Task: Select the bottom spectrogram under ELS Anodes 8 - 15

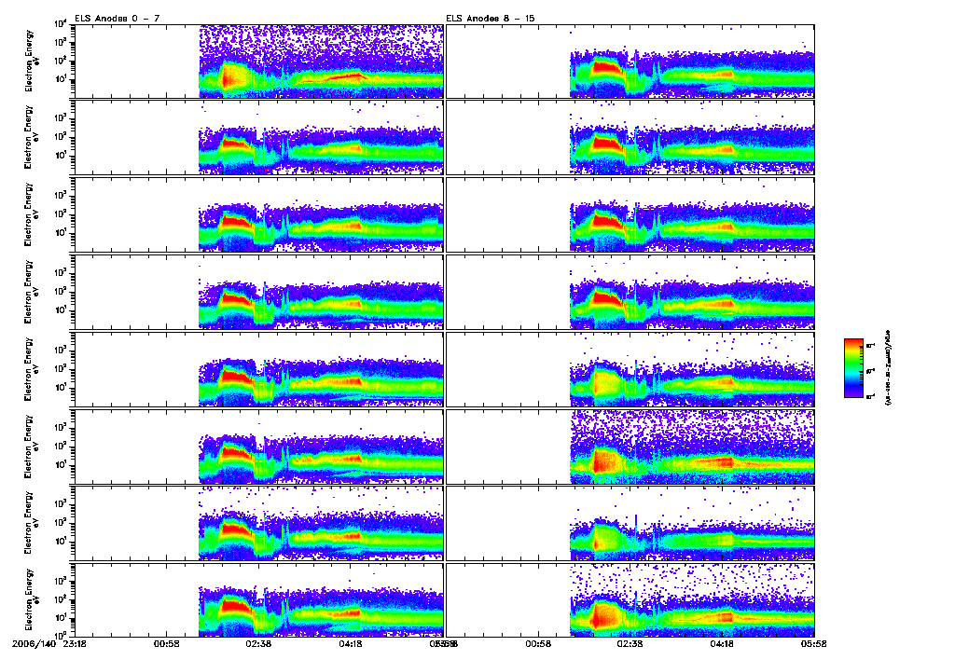Action: [x=630, y=600]
